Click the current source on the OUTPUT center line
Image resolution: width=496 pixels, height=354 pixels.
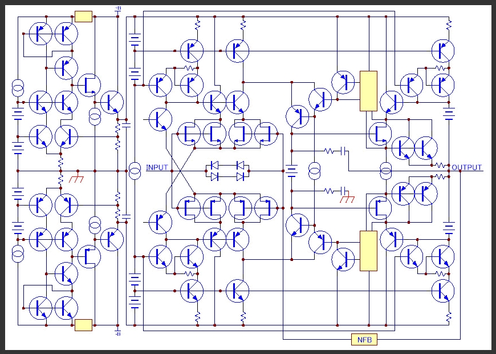click(386, 171)
